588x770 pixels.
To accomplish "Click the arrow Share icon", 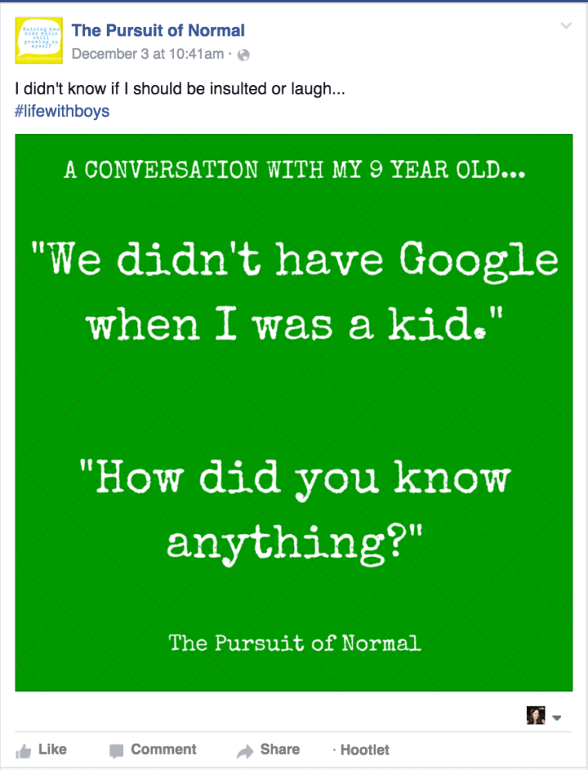I will [245, 751].
